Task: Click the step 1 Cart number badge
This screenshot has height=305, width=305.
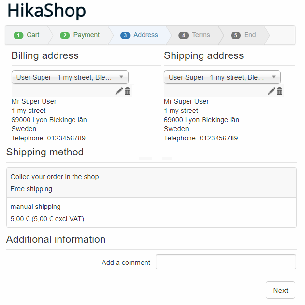Action: (x=18, y=35)
